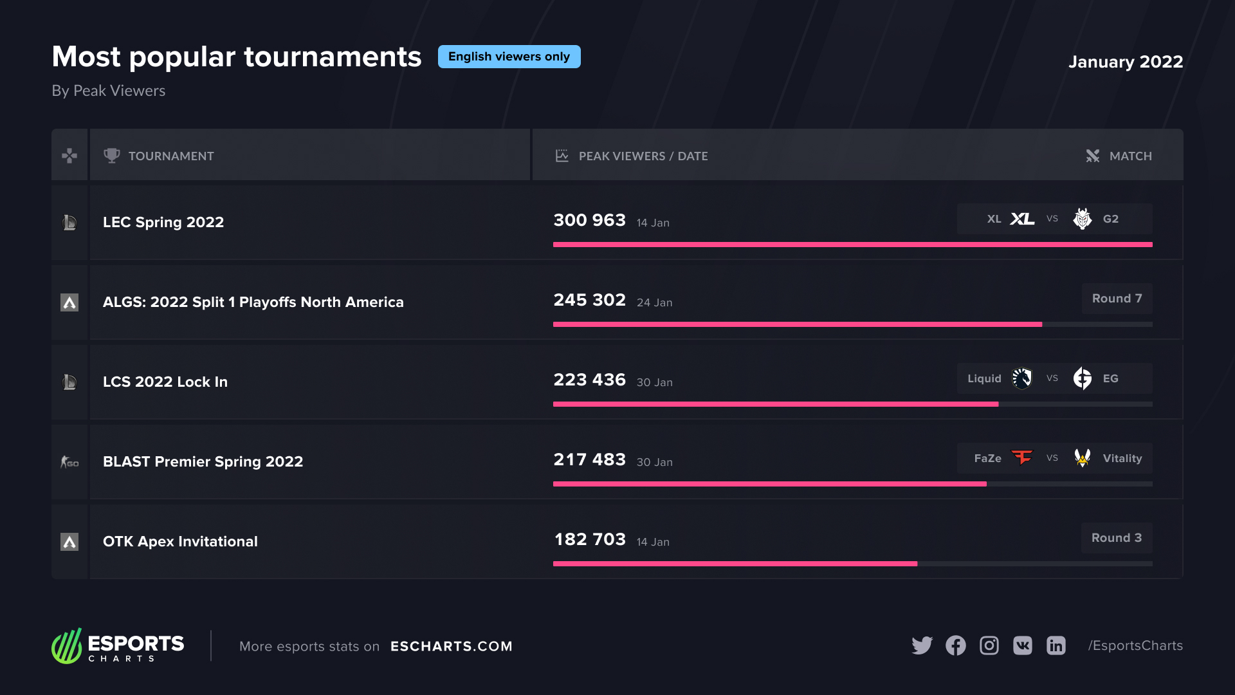Click the G2 Esports team logo
The width and height of the screenshot is (1235, 695).
[1083, 219]
